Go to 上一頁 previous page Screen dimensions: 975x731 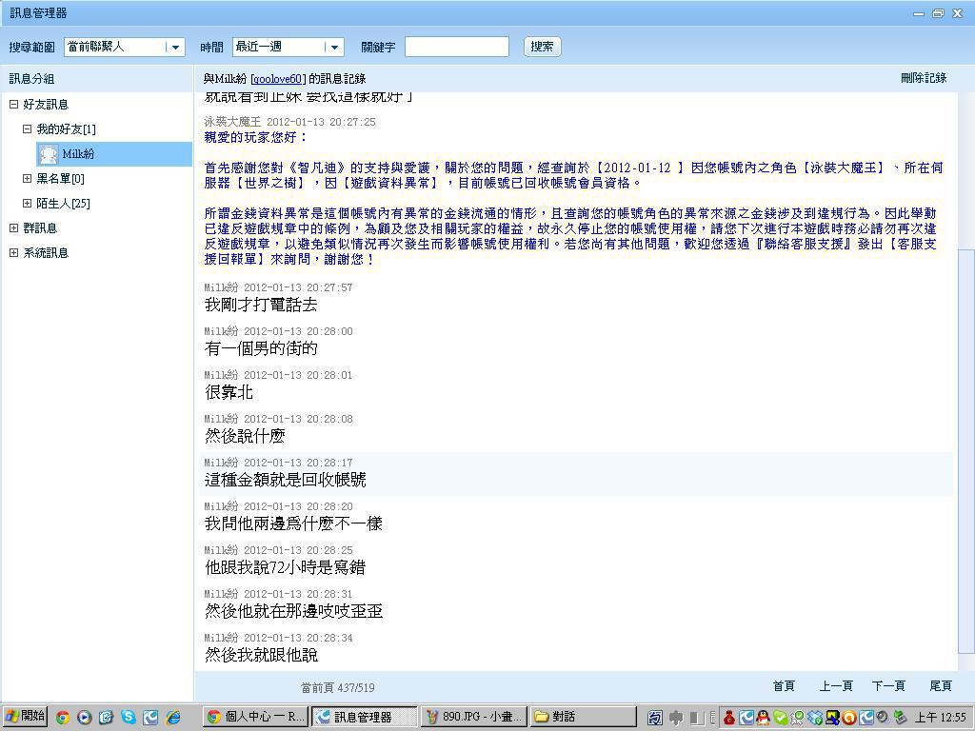[x=836, y=685]
